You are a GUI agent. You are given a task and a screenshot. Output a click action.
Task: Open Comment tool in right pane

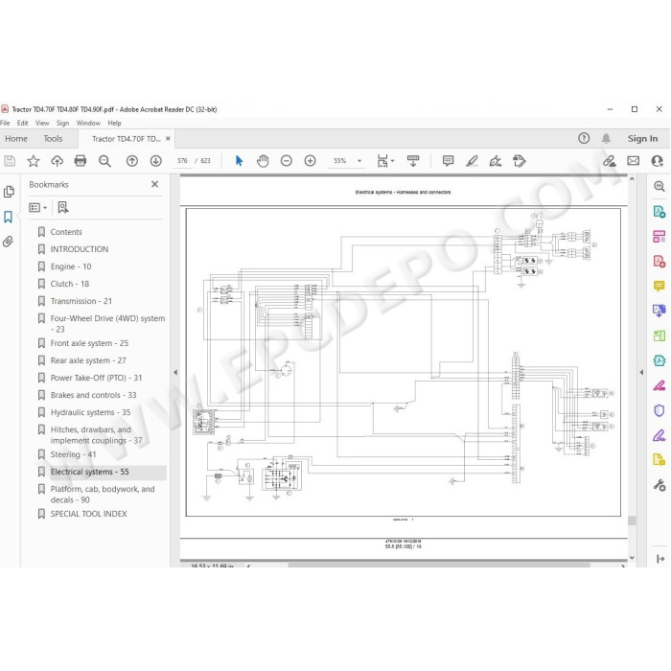click(x=659, y=286)
